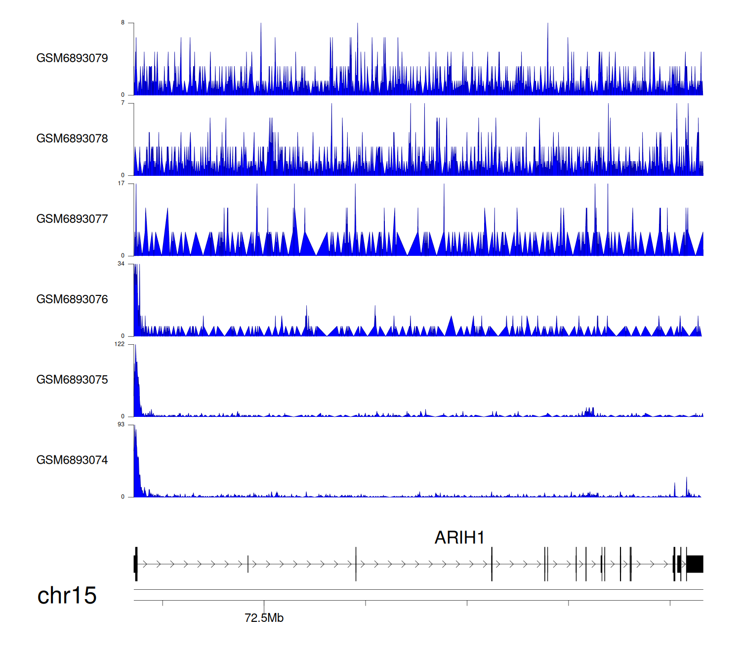The image size is (741, 652).
Task: Click the GSM6893079 track label
Action: (72, 58)
